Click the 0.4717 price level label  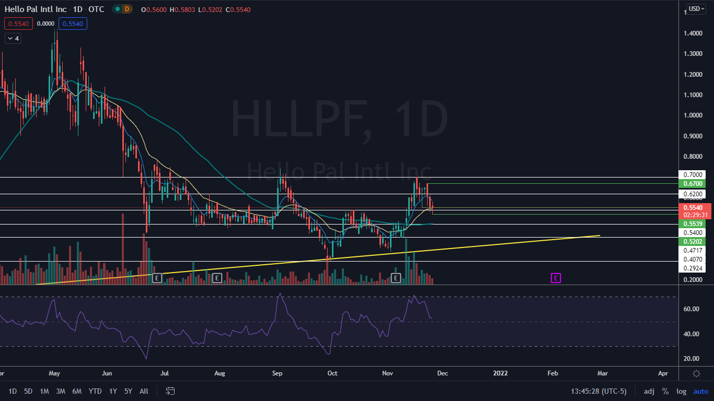(x=692, y=251)
